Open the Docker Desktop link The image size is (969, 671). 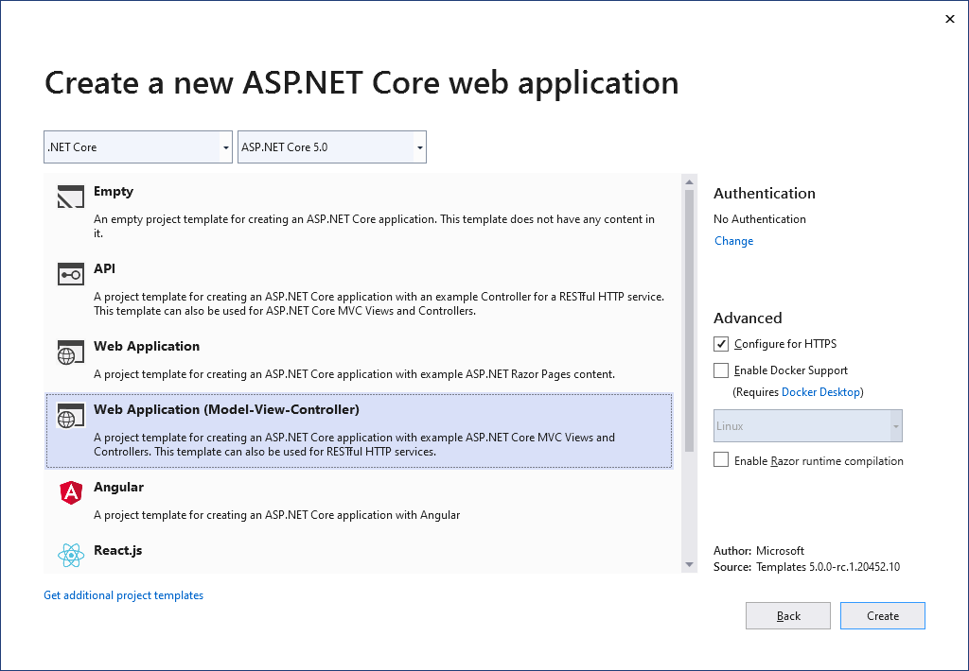(821, 391)
